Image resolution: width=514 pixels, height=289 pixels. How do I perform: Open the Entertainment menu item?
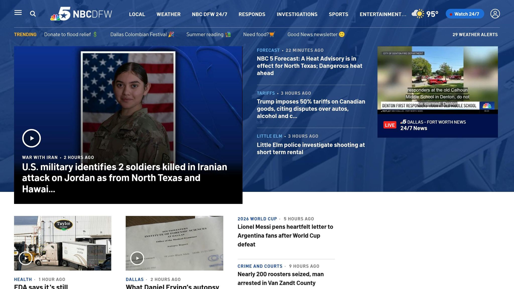pyautogui.click(x=383, y=14)
